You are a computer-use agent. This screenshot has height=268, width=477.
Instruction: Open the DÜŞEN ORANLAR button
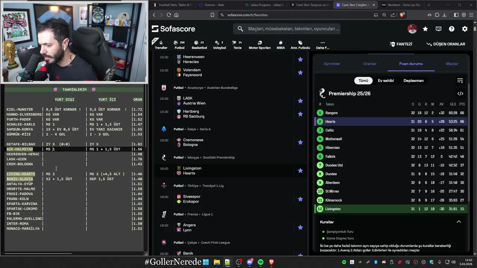[x=446, y=44]
